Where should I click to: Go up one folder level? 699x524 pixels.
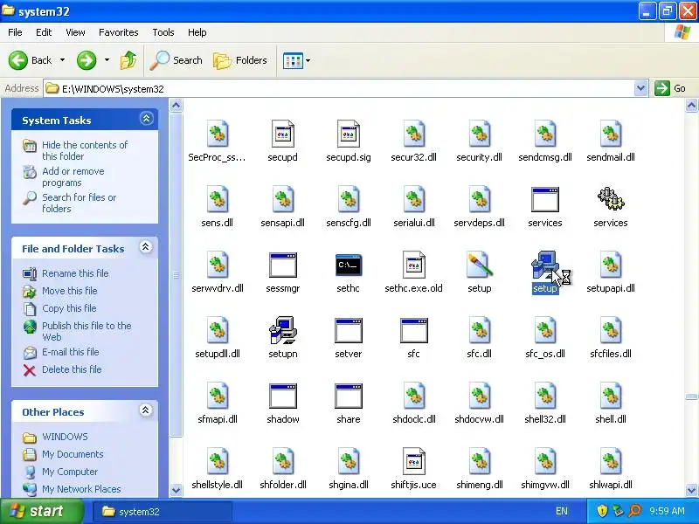click(x=128, y=60)
